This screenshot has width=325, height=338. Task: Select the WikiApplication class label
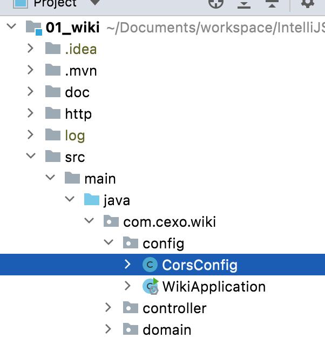click(x=214, y=287)
